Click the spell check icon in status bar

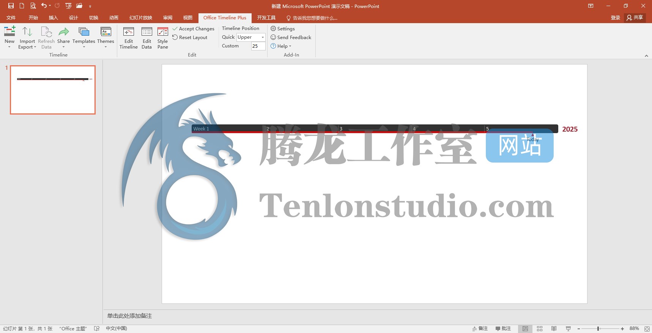click(x=97, y=328)
